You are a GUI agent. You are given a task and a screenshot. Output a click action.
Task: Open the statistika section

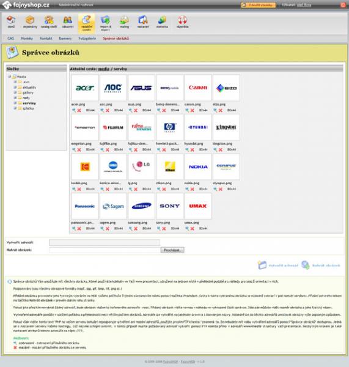(162, 22)
